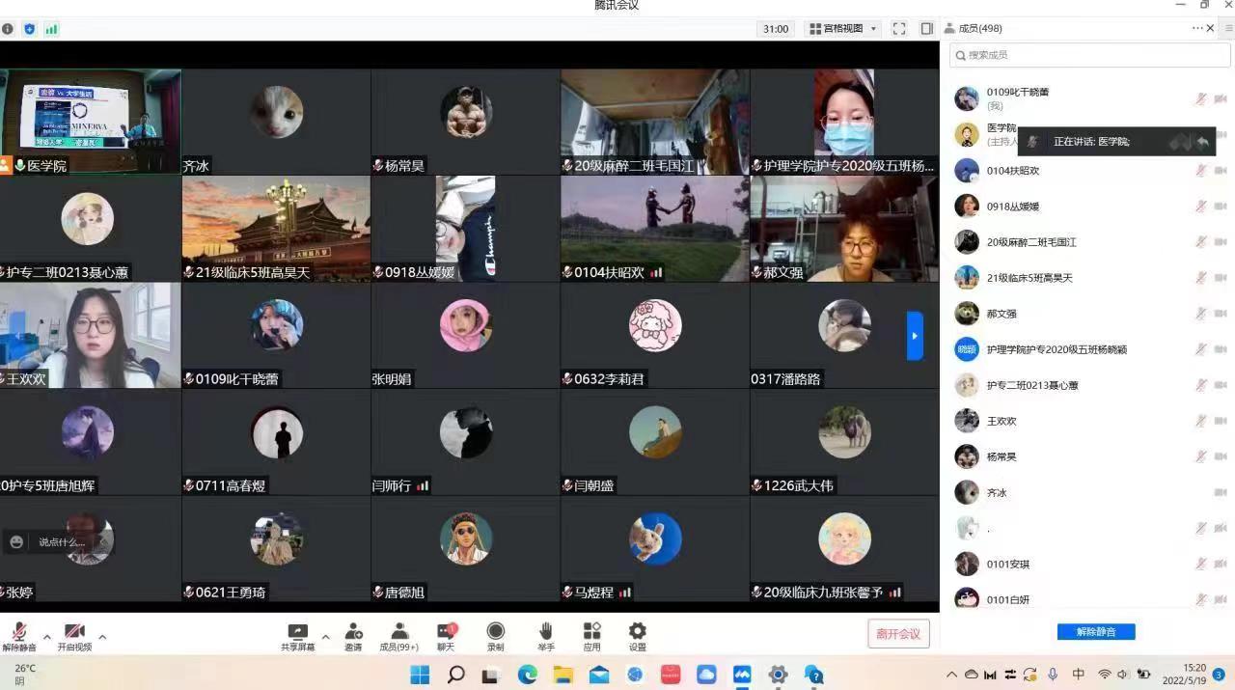Screen dimensions: 1235x690
Task: Open meeting Settings (设置) gear
Action: [637, 634]
